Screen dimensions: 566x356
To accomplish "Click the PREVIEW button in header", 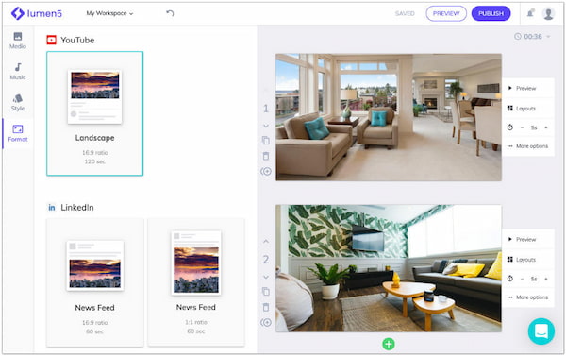I will pos(446,14).
